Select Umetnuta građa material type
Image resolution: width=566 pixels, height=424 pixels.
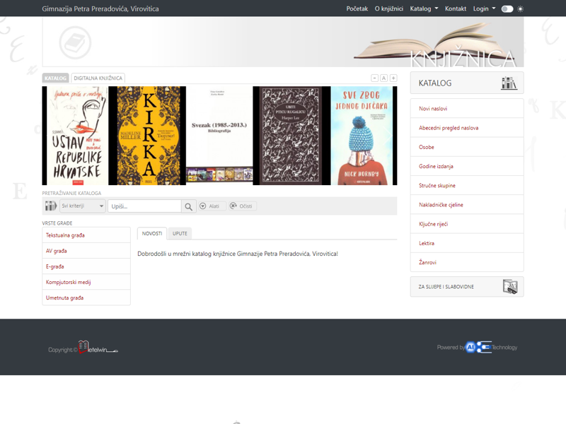[86, 298]
